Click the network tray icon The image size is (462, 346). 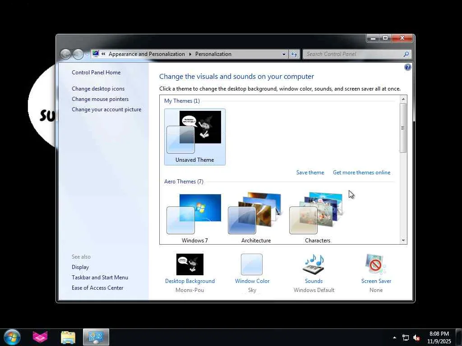[x=406, y=338]
